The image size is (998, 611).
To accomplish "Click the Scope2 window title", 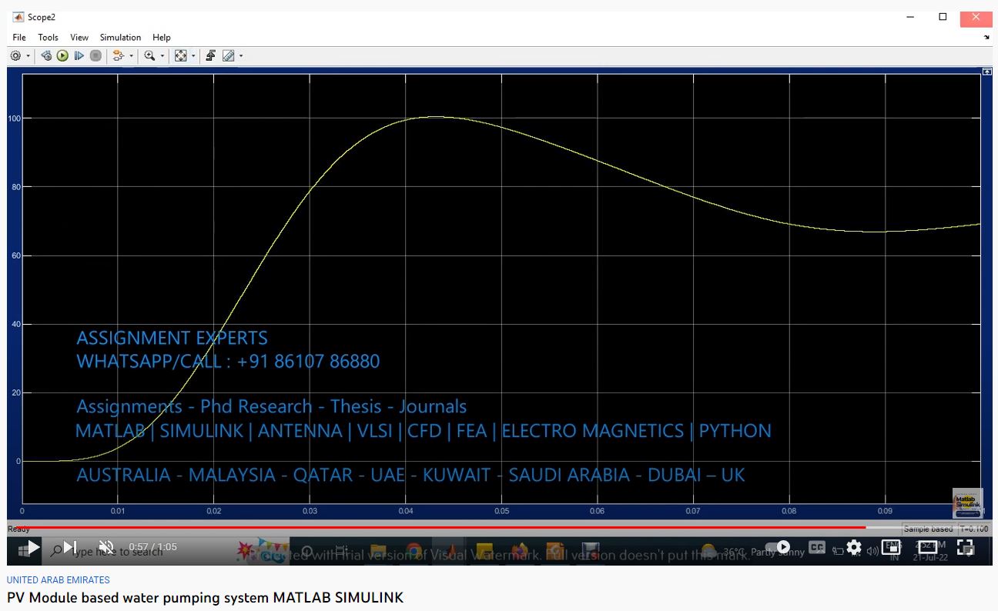I will pos(42,17).
